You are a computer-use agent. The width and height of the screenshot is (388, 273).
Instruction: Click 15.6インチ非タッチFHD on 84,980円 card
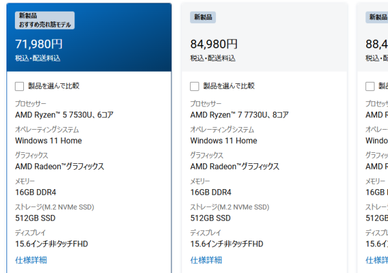227,244
